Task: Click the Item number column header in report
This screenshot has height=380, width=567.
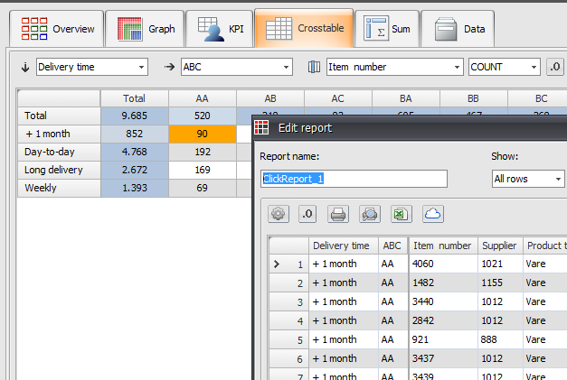Action: click(443, 246)
